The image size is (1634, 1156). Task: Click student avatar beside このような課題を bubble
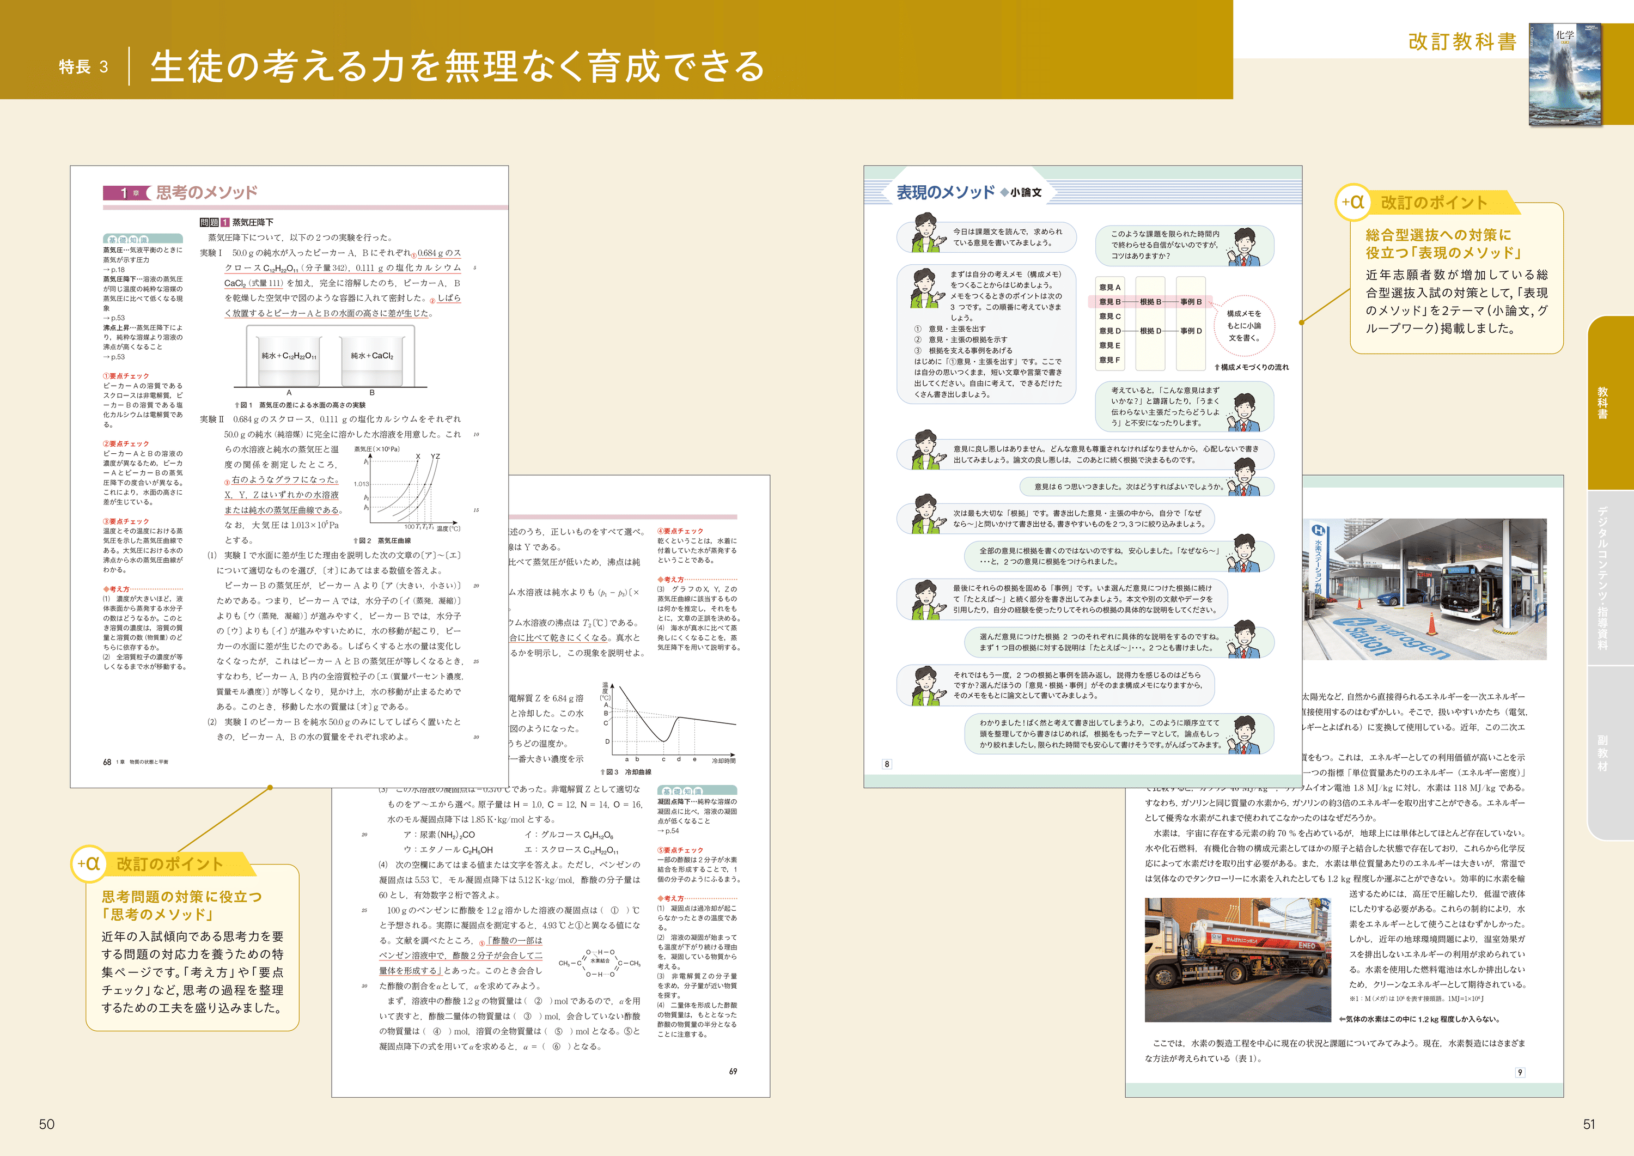[1245, 246]
